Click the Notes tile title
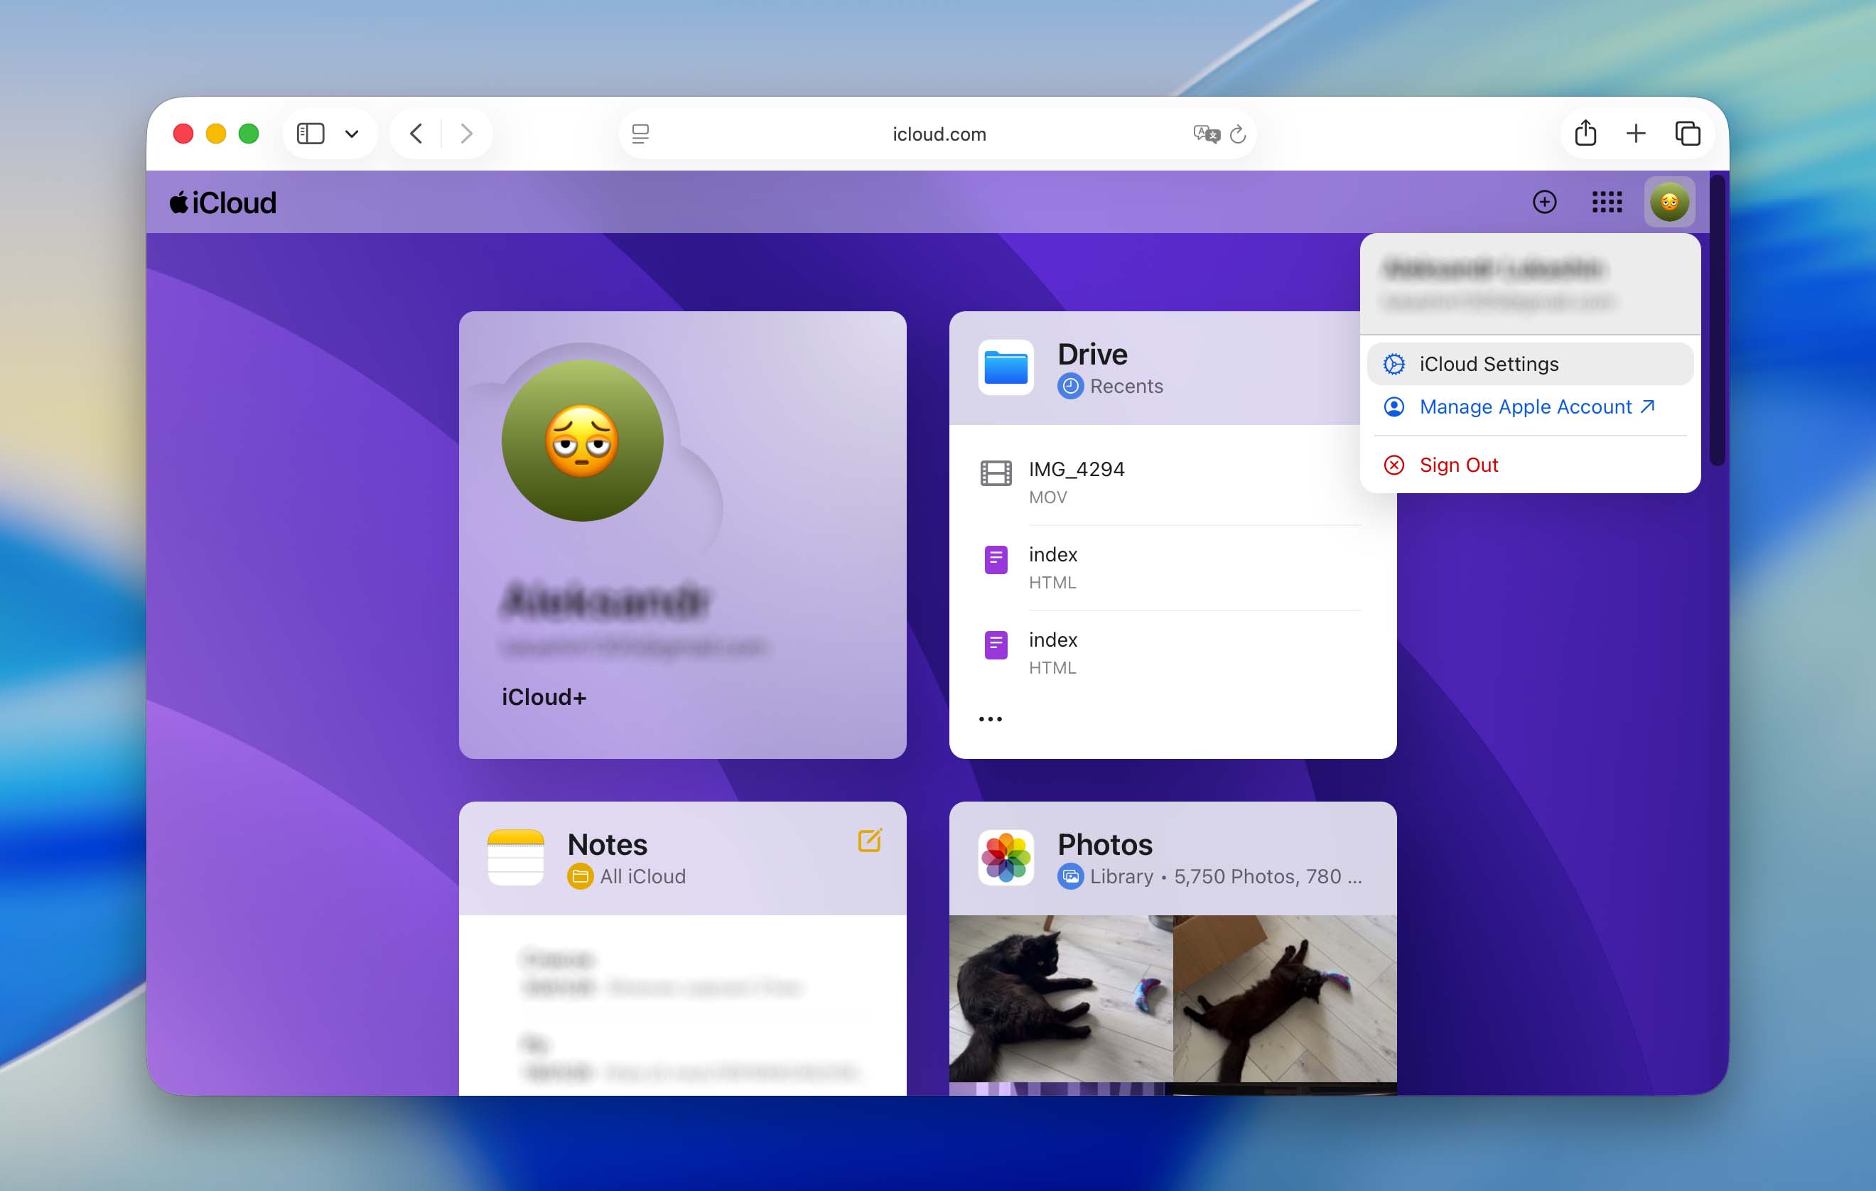1876x1191 pixels. point(607,844)
